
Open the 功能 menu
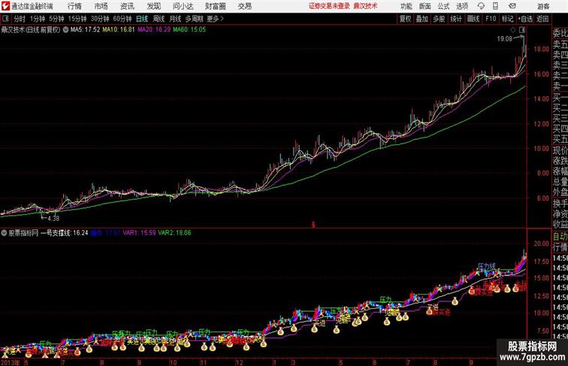tap(406, 6)
